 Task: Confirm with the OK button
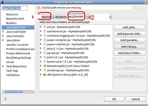114,99
